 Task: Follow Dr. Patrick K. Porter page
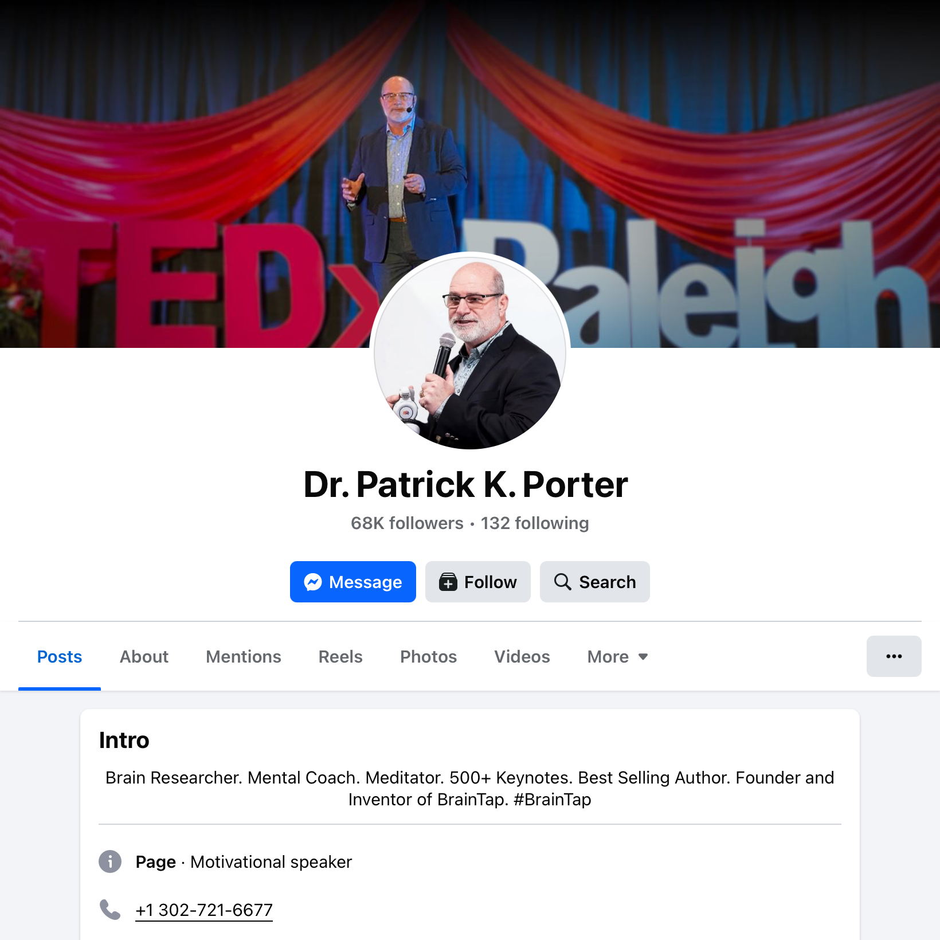[x=478, y=582]
